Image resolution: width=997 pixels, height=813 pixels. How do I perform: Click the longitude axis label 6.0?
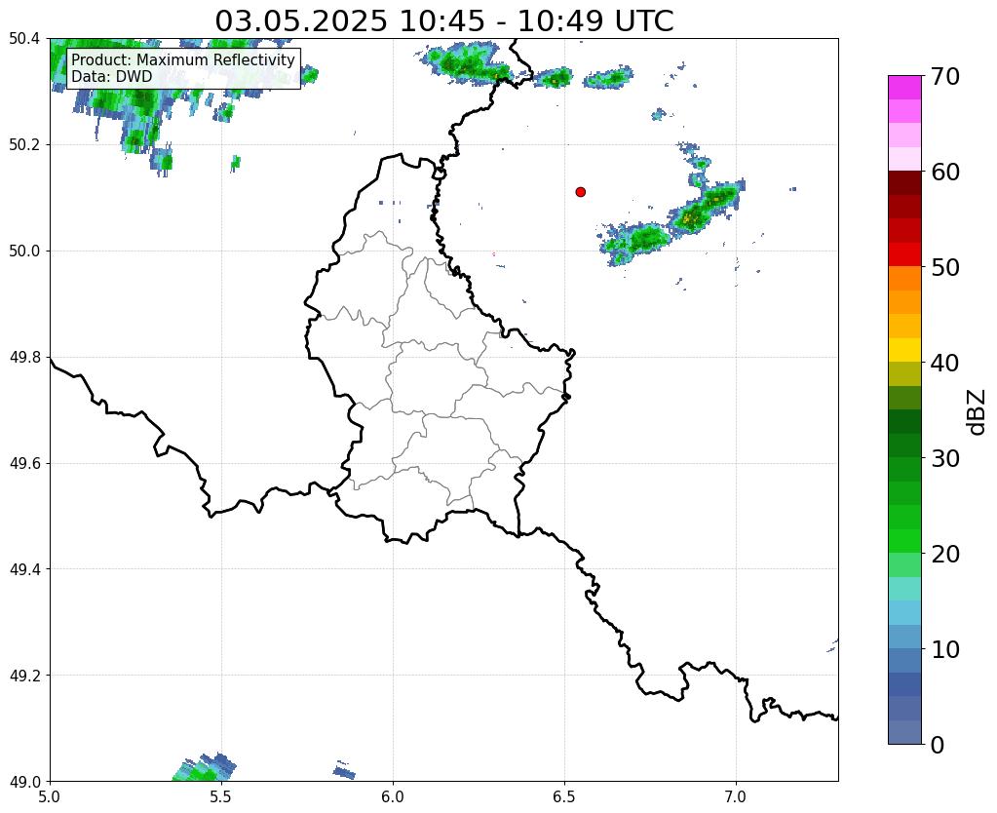point(393,796)
